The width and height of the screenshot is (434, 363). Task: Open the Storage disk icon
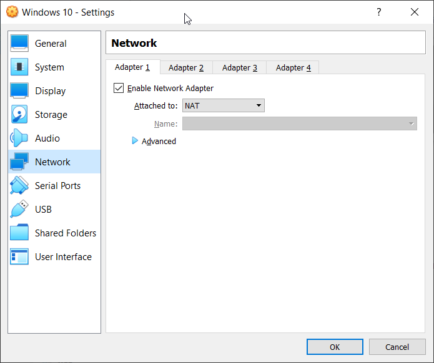(x=19, y=114)
